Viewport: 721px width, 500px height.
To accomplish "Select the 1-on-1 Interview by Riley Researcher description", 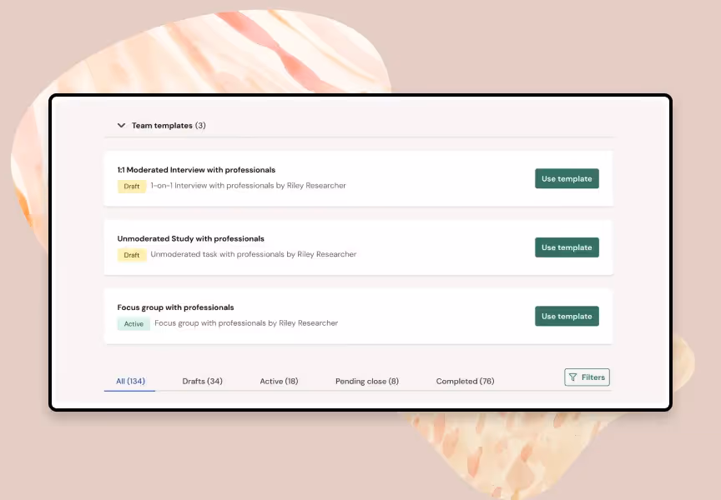I will tap(249, 186).
